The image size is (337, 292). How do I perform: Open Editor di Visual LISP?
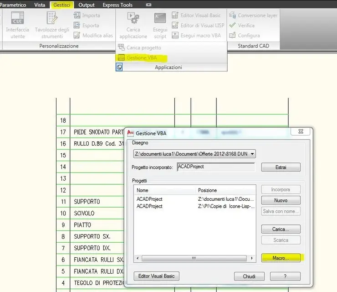click(x=198, y=26)
